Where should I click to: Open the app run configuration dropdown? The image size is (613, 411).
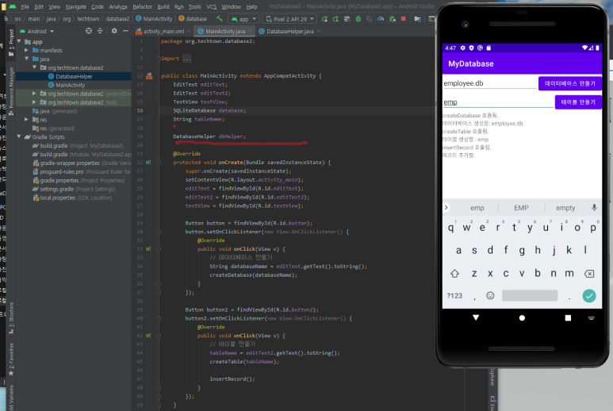[243, 19]
